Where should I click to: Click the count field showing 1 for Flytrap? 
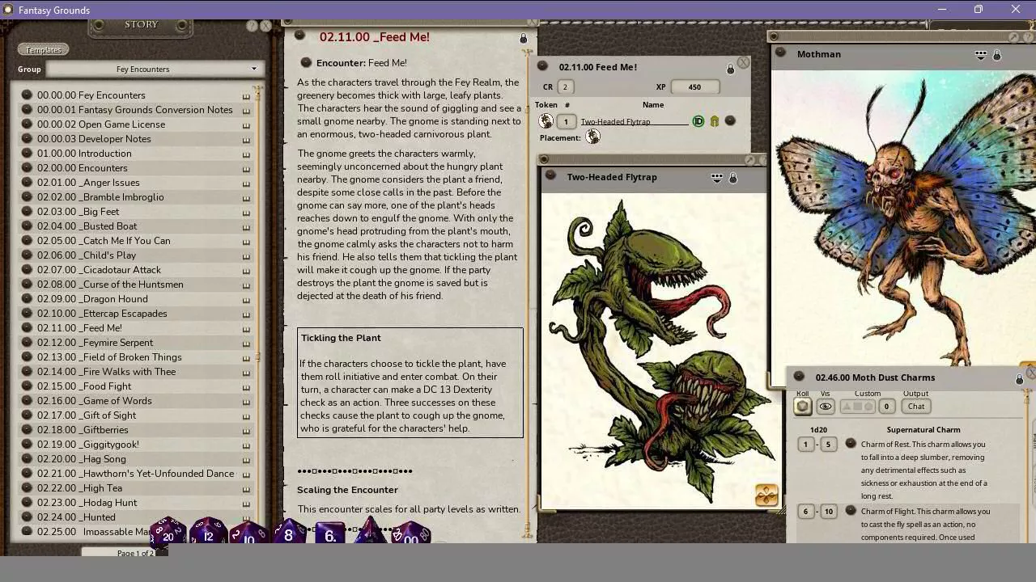566,121
